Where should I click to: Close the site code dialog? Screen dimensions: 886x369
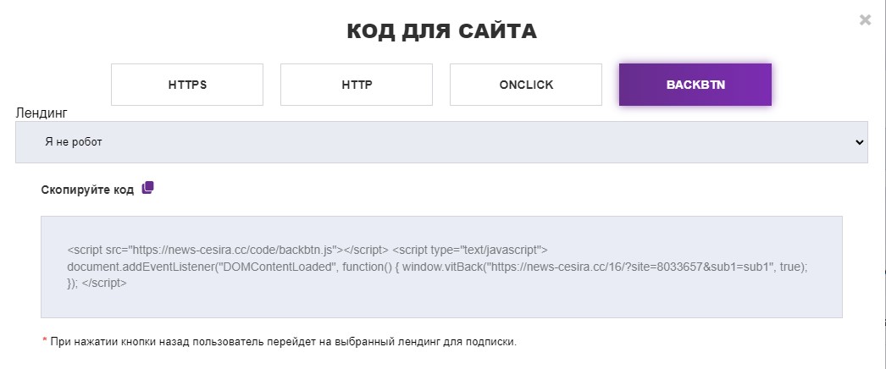tap(865, 19)
